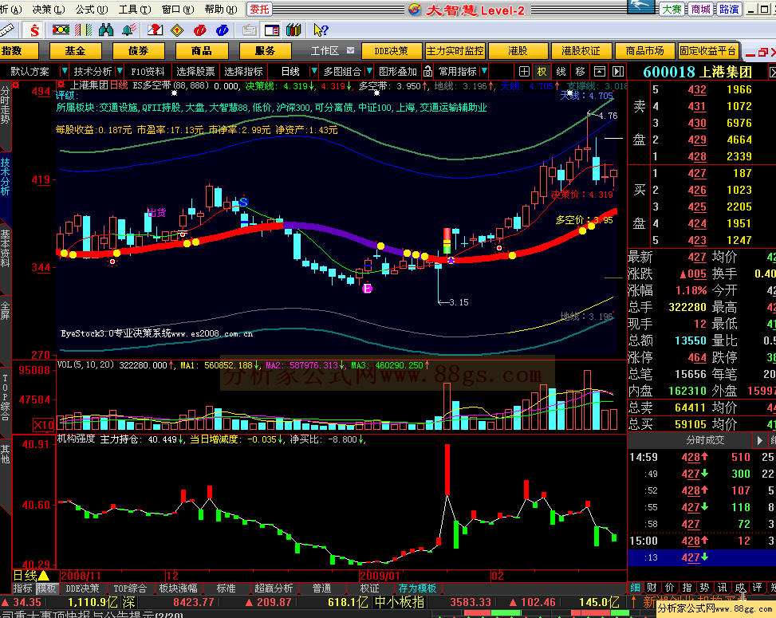776x618 pixels.
Task: Toggle the 权 adjustment button
Action: pos(542,72)
